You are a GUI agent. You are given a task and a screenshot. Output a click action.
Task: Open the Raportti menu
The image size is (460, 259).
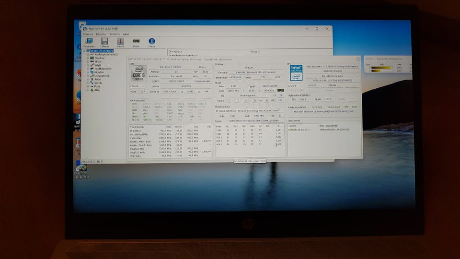tap(101, 34)
